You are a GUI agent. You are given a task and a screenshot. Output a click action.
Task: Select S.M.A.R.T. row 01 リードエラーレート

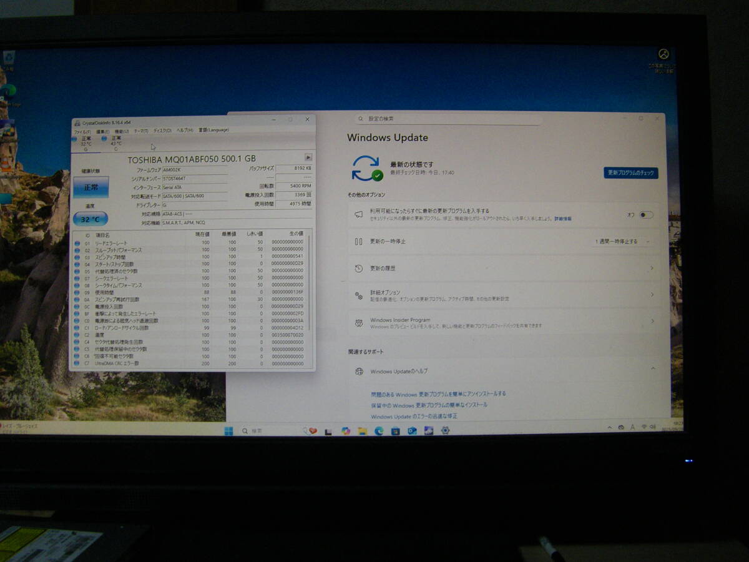(190, 242)
